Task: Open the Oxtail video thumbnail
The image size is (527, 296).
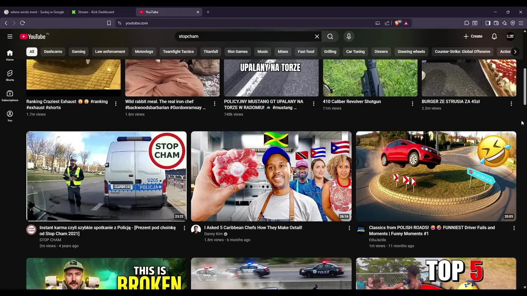Action: (271, 176)
